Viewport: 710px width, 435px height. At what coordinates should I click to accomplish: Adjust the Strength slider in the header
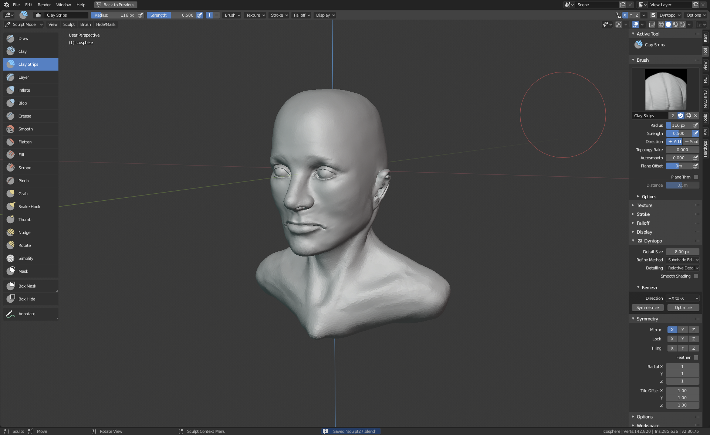click(172, 15)
